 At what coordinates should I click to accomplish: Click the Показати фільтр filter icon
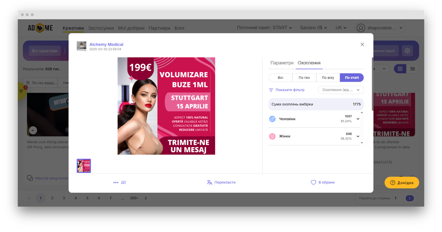271,90
